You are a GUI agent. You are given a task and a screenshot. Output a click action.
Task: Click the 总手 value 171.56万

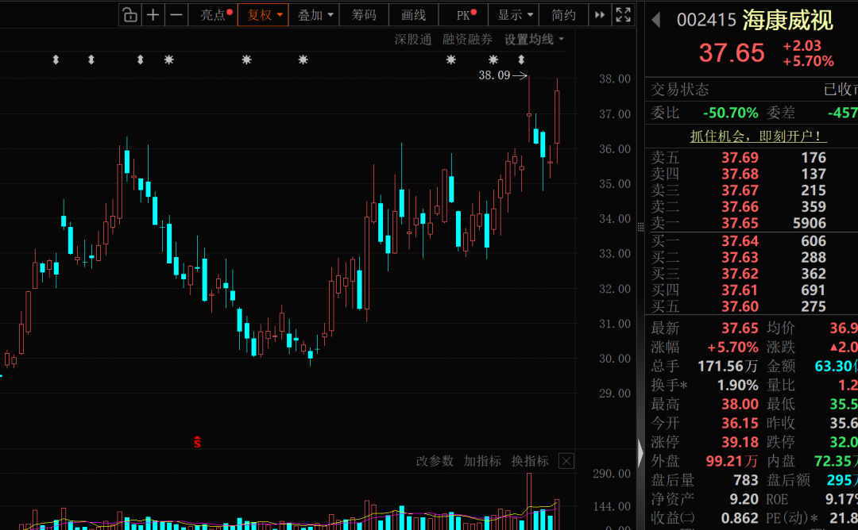728,366
